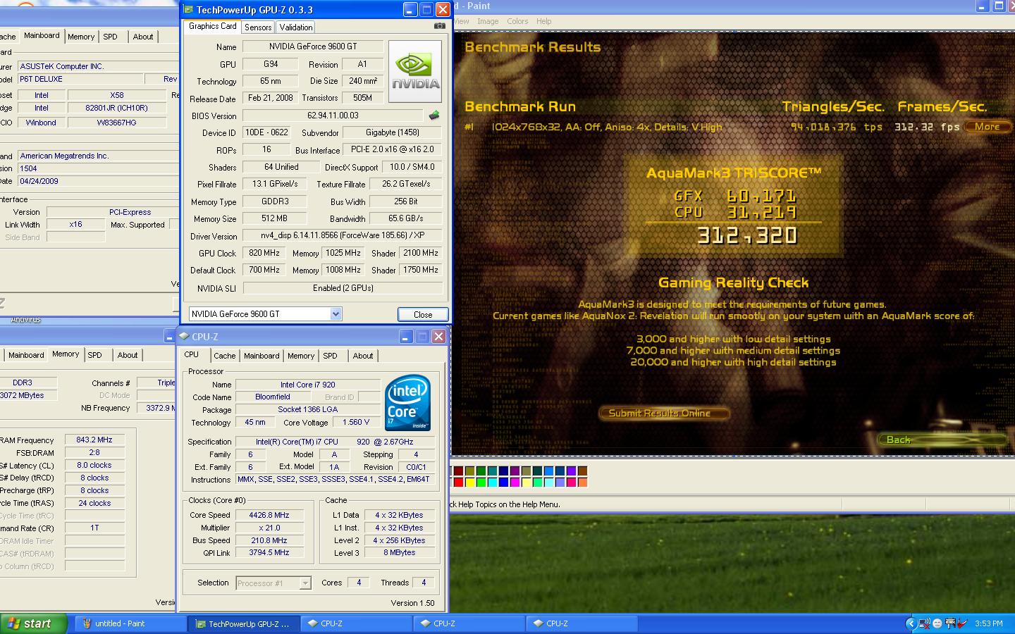Open SPD tab in front CPU-Z window
Screen dimensions: 1015x634
coord(330,356)
